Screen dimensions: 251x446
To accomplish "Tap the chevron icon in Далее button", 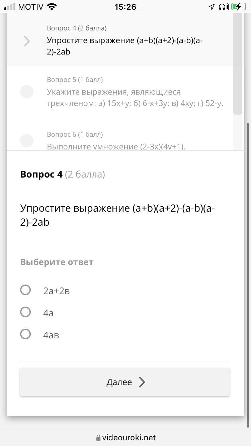I will [142, 382].
